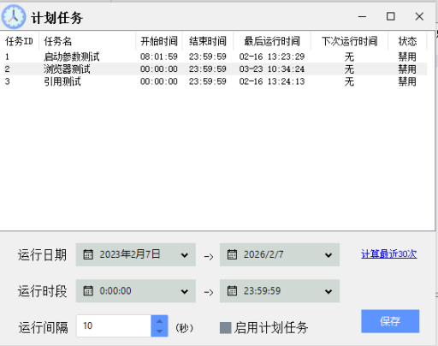The image size is (438, 346).
Task: Select task row 启动参数测试
Action: pyautogui.click(x=216, y=57)
